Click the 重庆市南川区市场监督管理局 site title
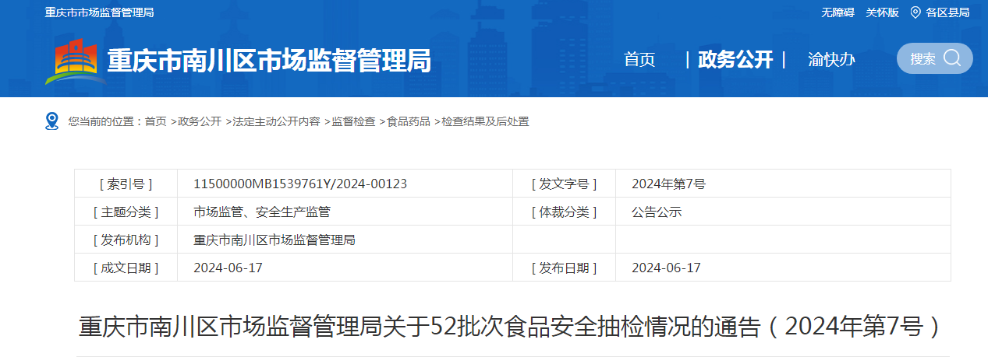The image size is (988, 357). [x=268, y=61]
